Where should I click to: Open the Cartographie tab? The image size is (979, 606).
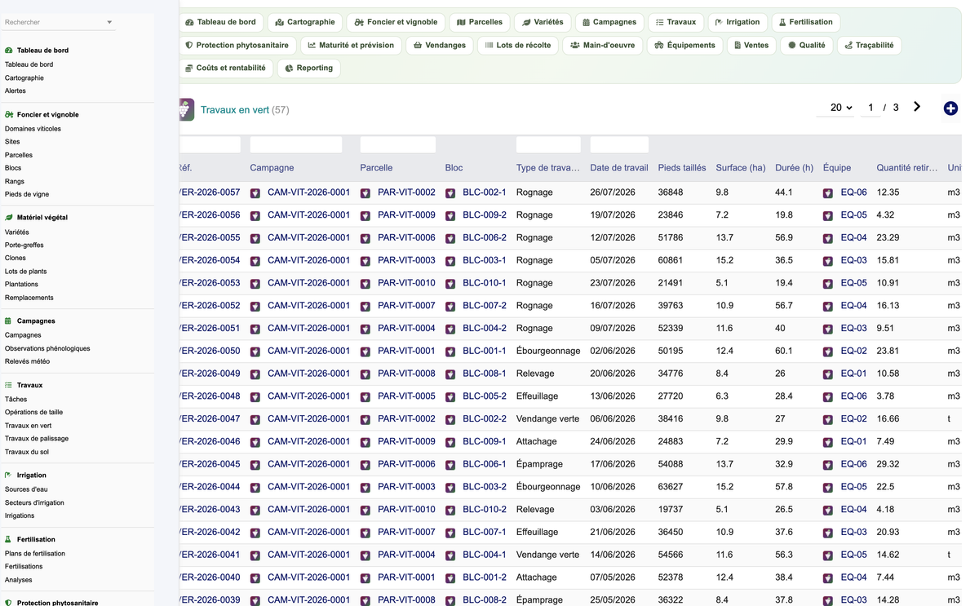click(x=305, y=22)
